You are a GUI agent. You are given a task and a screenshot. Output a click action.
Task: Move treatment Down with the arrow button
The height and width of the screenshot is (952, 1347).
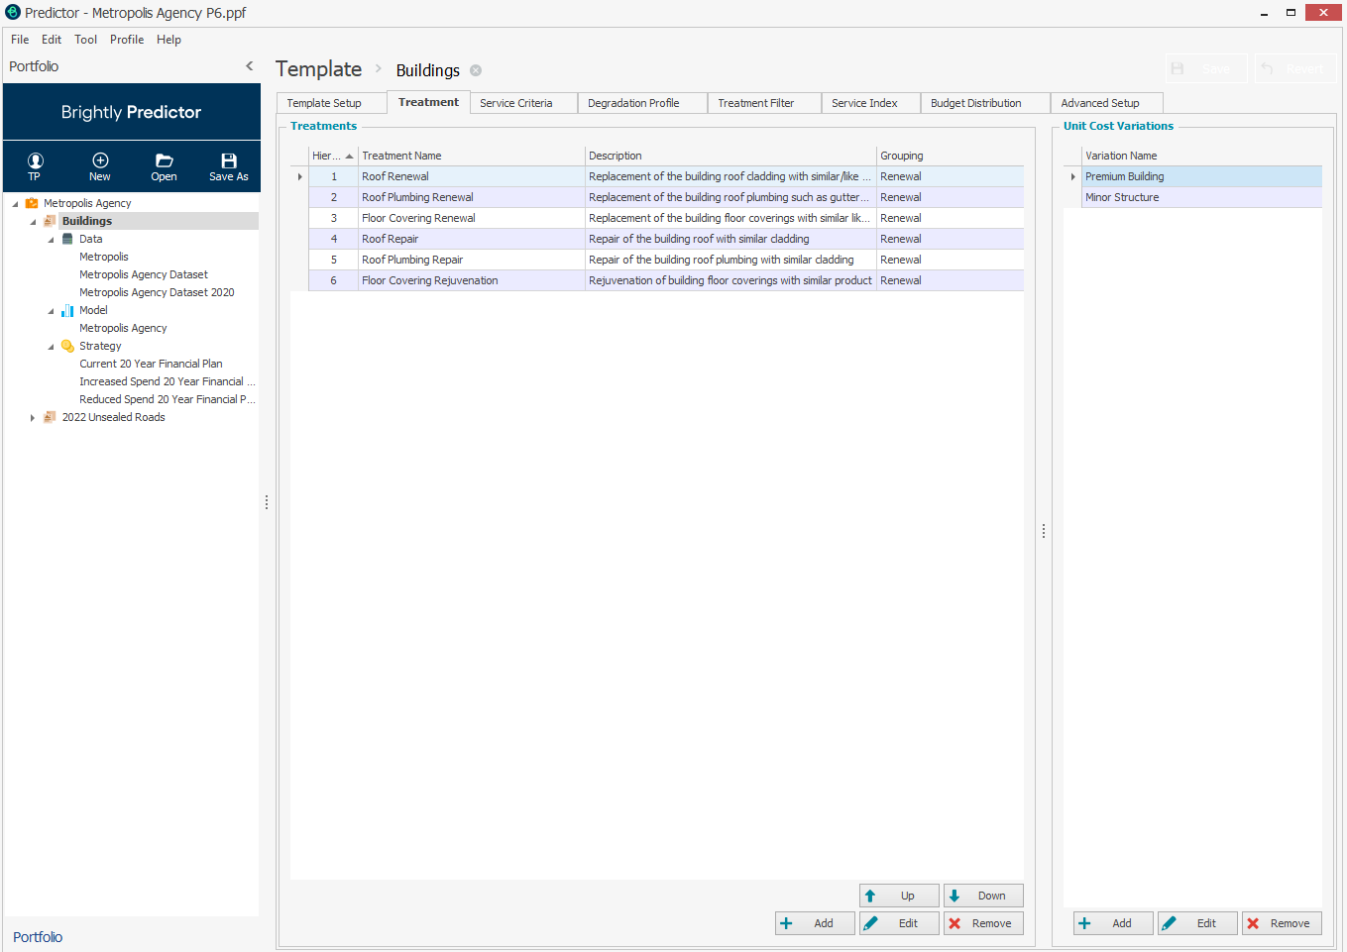pos(983,896)
